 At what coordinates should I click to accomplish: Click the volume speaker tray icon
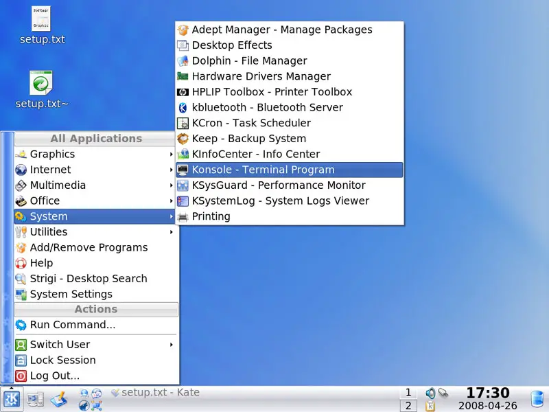[430, 393]
